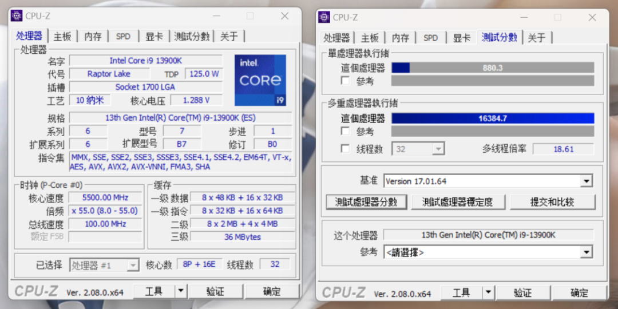Open the 參考 <請選擇> processor dropdown
This screenshot has width=618, height=309.
pos(488,252)
